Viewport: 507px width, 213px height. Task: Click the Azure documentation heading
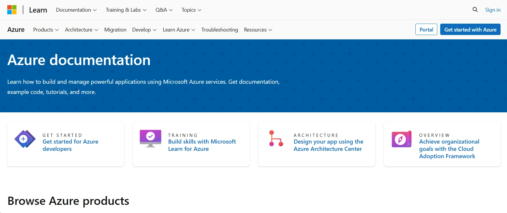[79, 60]
